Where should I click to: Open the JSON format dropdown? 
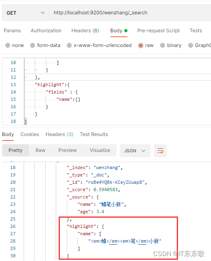(135, 151)
